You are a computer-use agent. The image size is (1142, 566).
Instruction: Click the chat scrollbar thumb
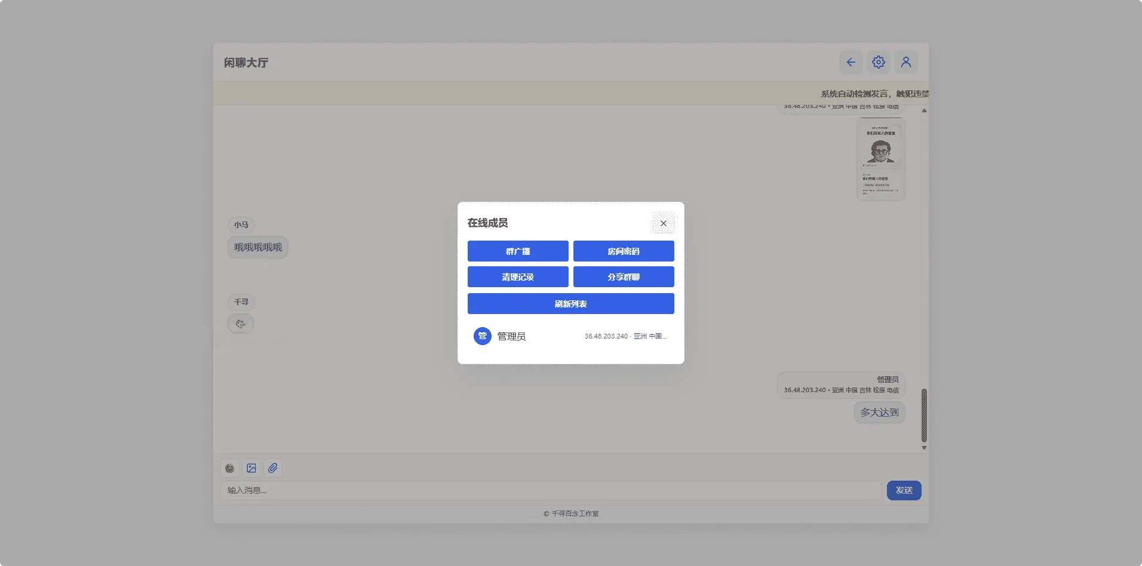[924, 416]
